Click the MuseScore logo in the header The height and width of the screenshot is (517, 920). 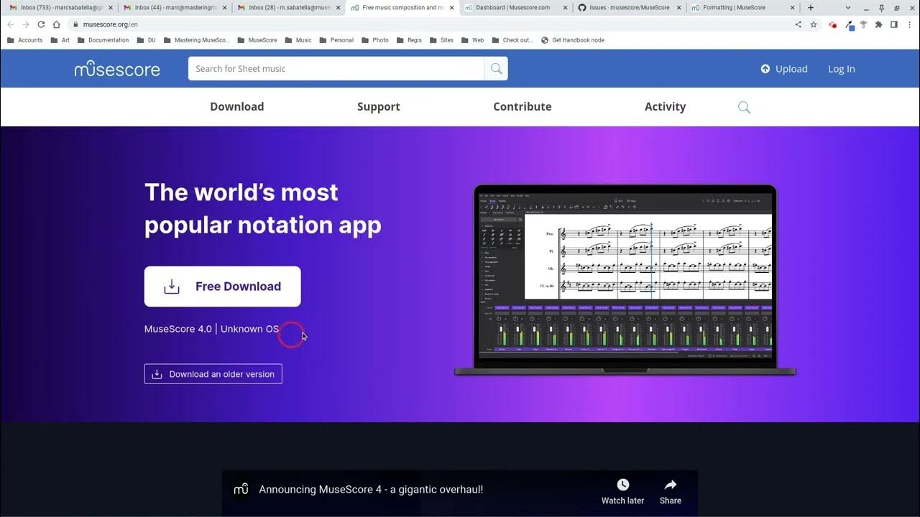click(117, 69)
